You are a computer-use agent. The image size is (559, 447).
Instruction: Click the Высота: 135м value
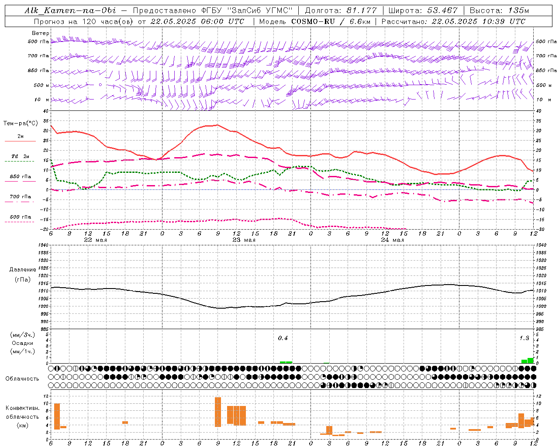pos(499,10)
